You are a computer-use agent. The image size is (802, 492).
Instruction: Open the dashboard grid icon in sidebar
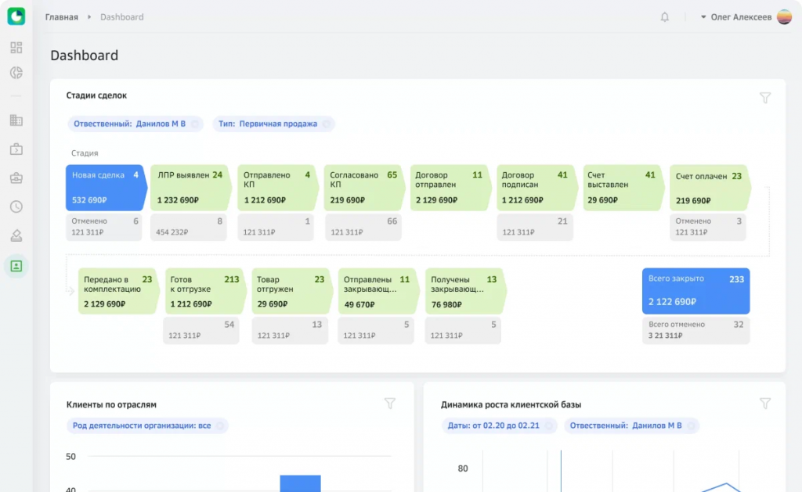click(16, 48)
